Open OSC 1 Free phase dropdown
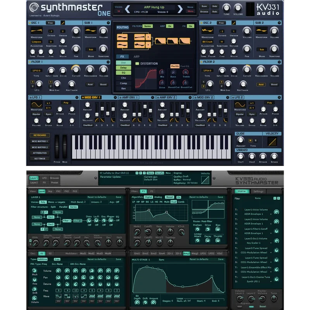Image resolution: width=310 pixels, height=310 pixels. [50, 23]
